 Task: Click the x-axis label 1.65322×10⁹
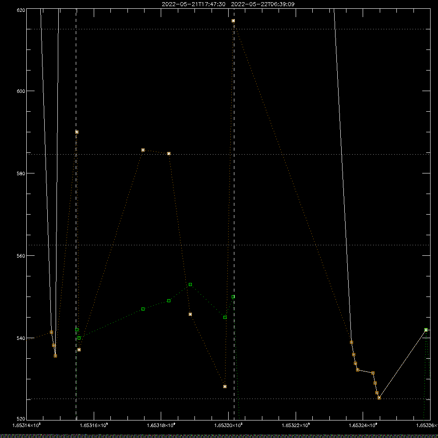[x=296, y=425]
